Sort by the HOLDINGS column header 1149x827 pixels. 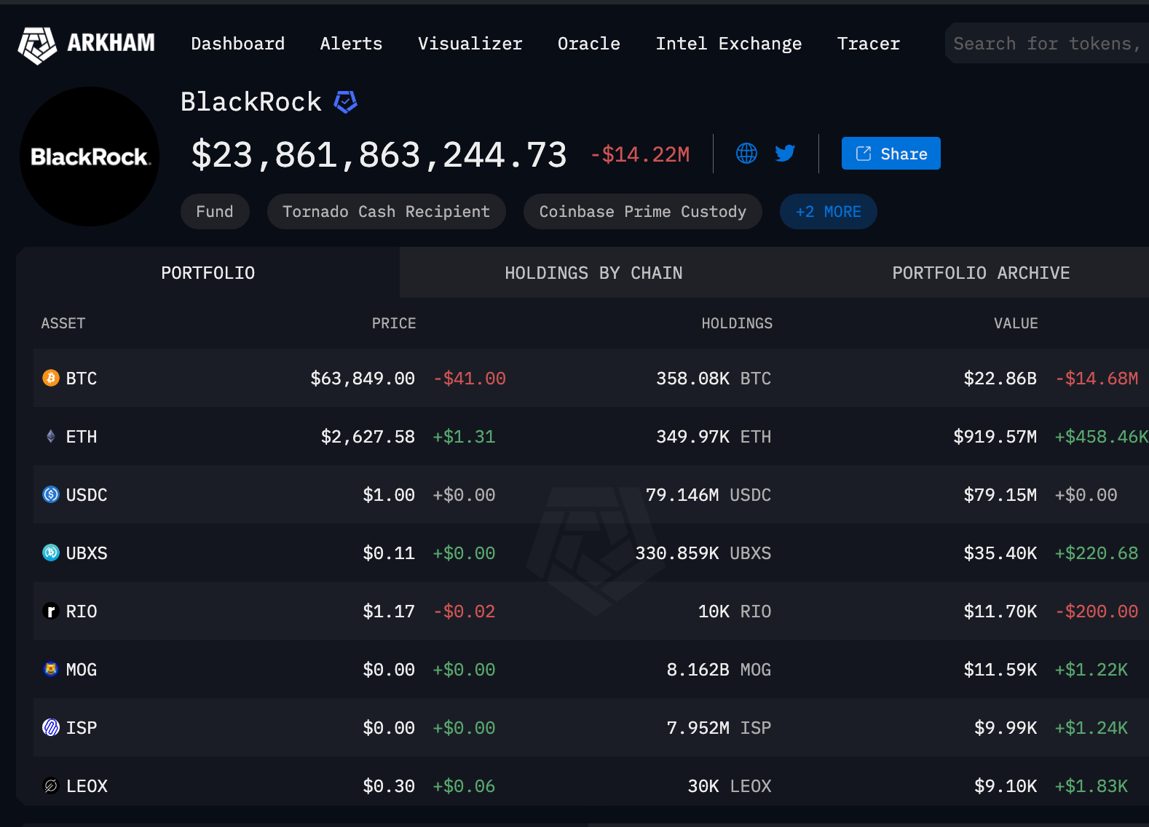click(737, 323)
